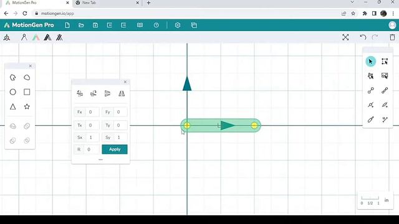This screenshot has width=399, height=224.
Task: Select the add slot with plus tool
Action: point(385,105)
